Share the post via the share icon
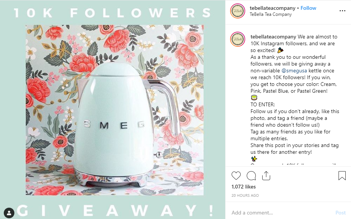The width and height of the screenshot is (351, 219). click(266, 176)
